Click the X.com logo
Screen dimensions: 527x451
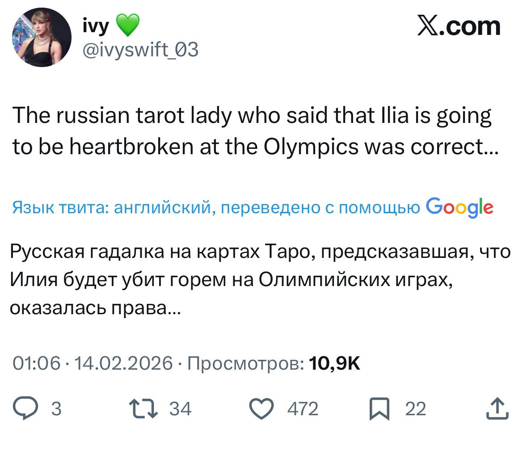(459, 26)
